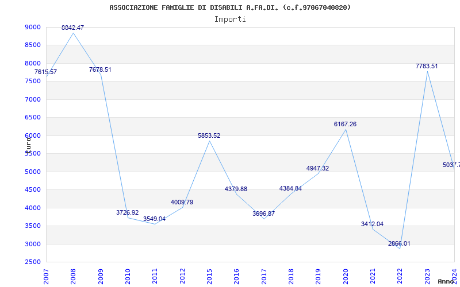Click y-axis tick 6500
The width and height of the screenshot is (460, 287).
click(33, 118)
